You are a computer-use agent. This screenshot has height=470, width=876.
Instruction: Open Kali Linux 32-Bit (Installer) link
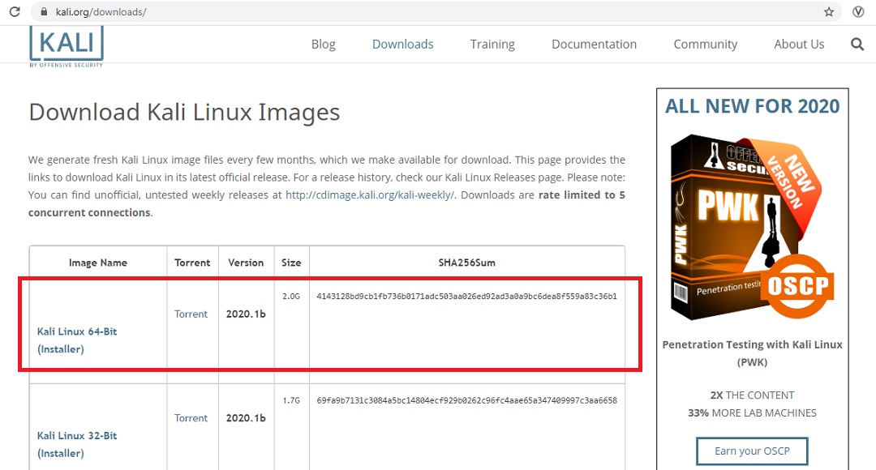pyautogui.click(x=77, y=444)
